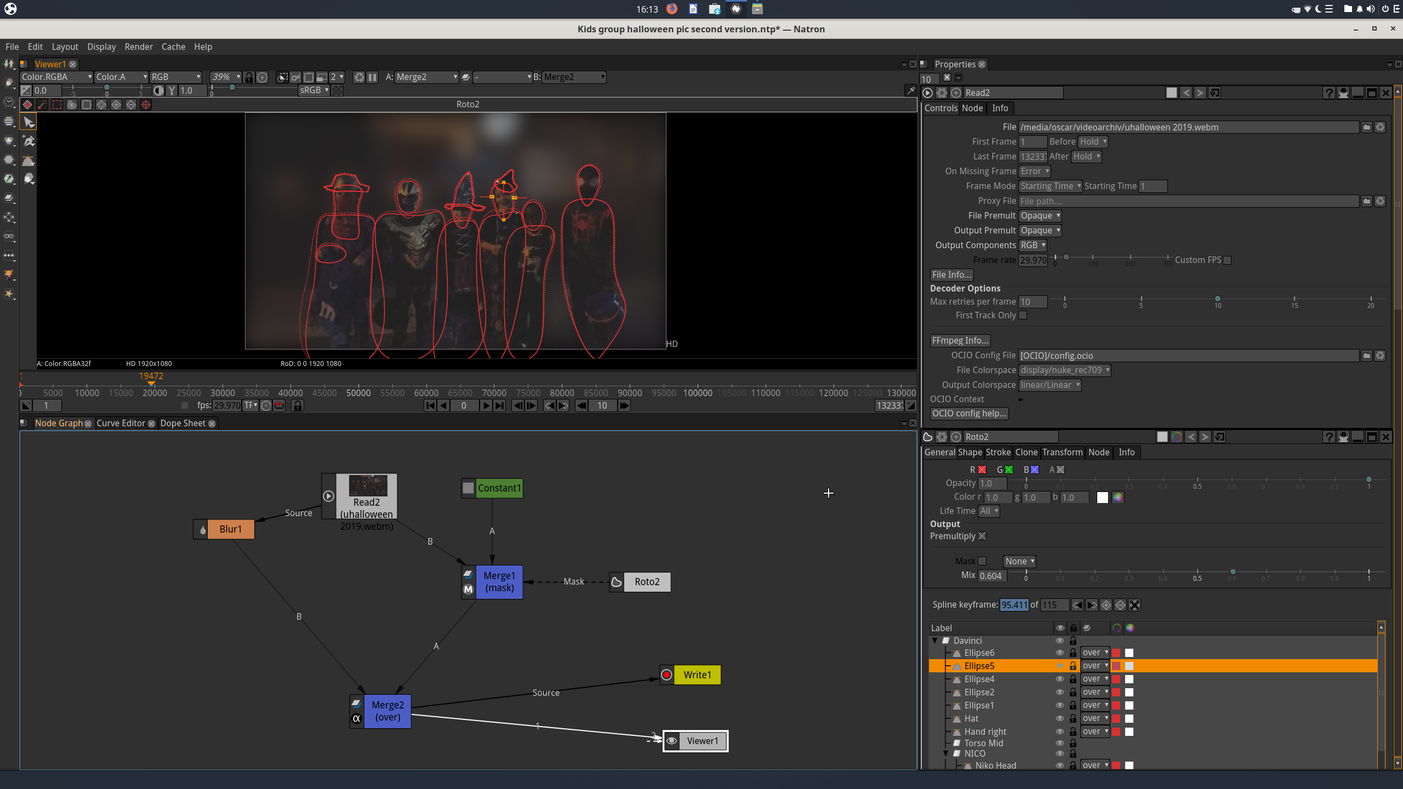Uncheck the Premultiply checkbox
The height and width of the screenshot is (789, 1403).
[982, 536]
